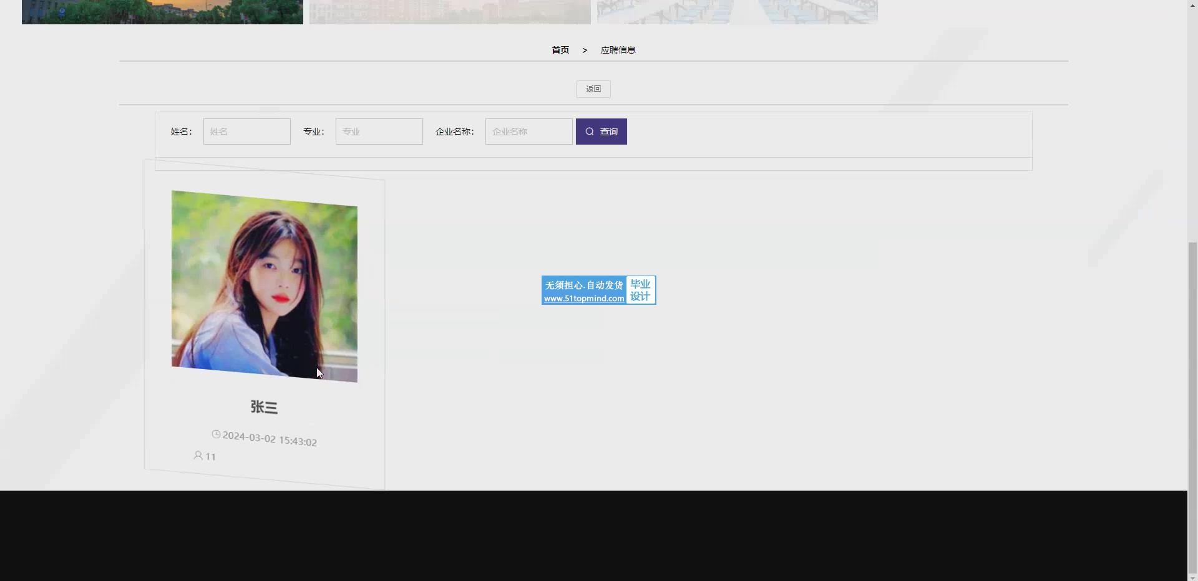Click the 首页 breadcrumb link
The image size is (1198, 581).
point(560,50)
